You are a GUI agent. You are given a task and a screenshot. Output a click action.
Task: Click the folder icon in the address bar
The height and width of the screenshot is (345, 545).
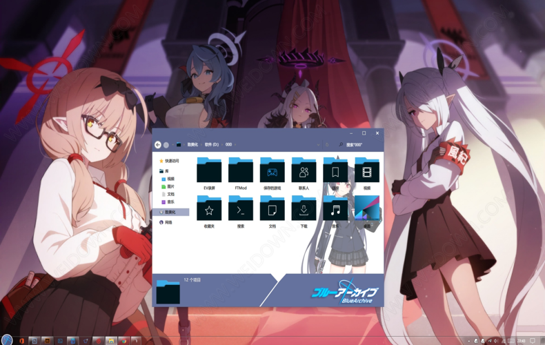pyautogui.click(x=179, y=145)
